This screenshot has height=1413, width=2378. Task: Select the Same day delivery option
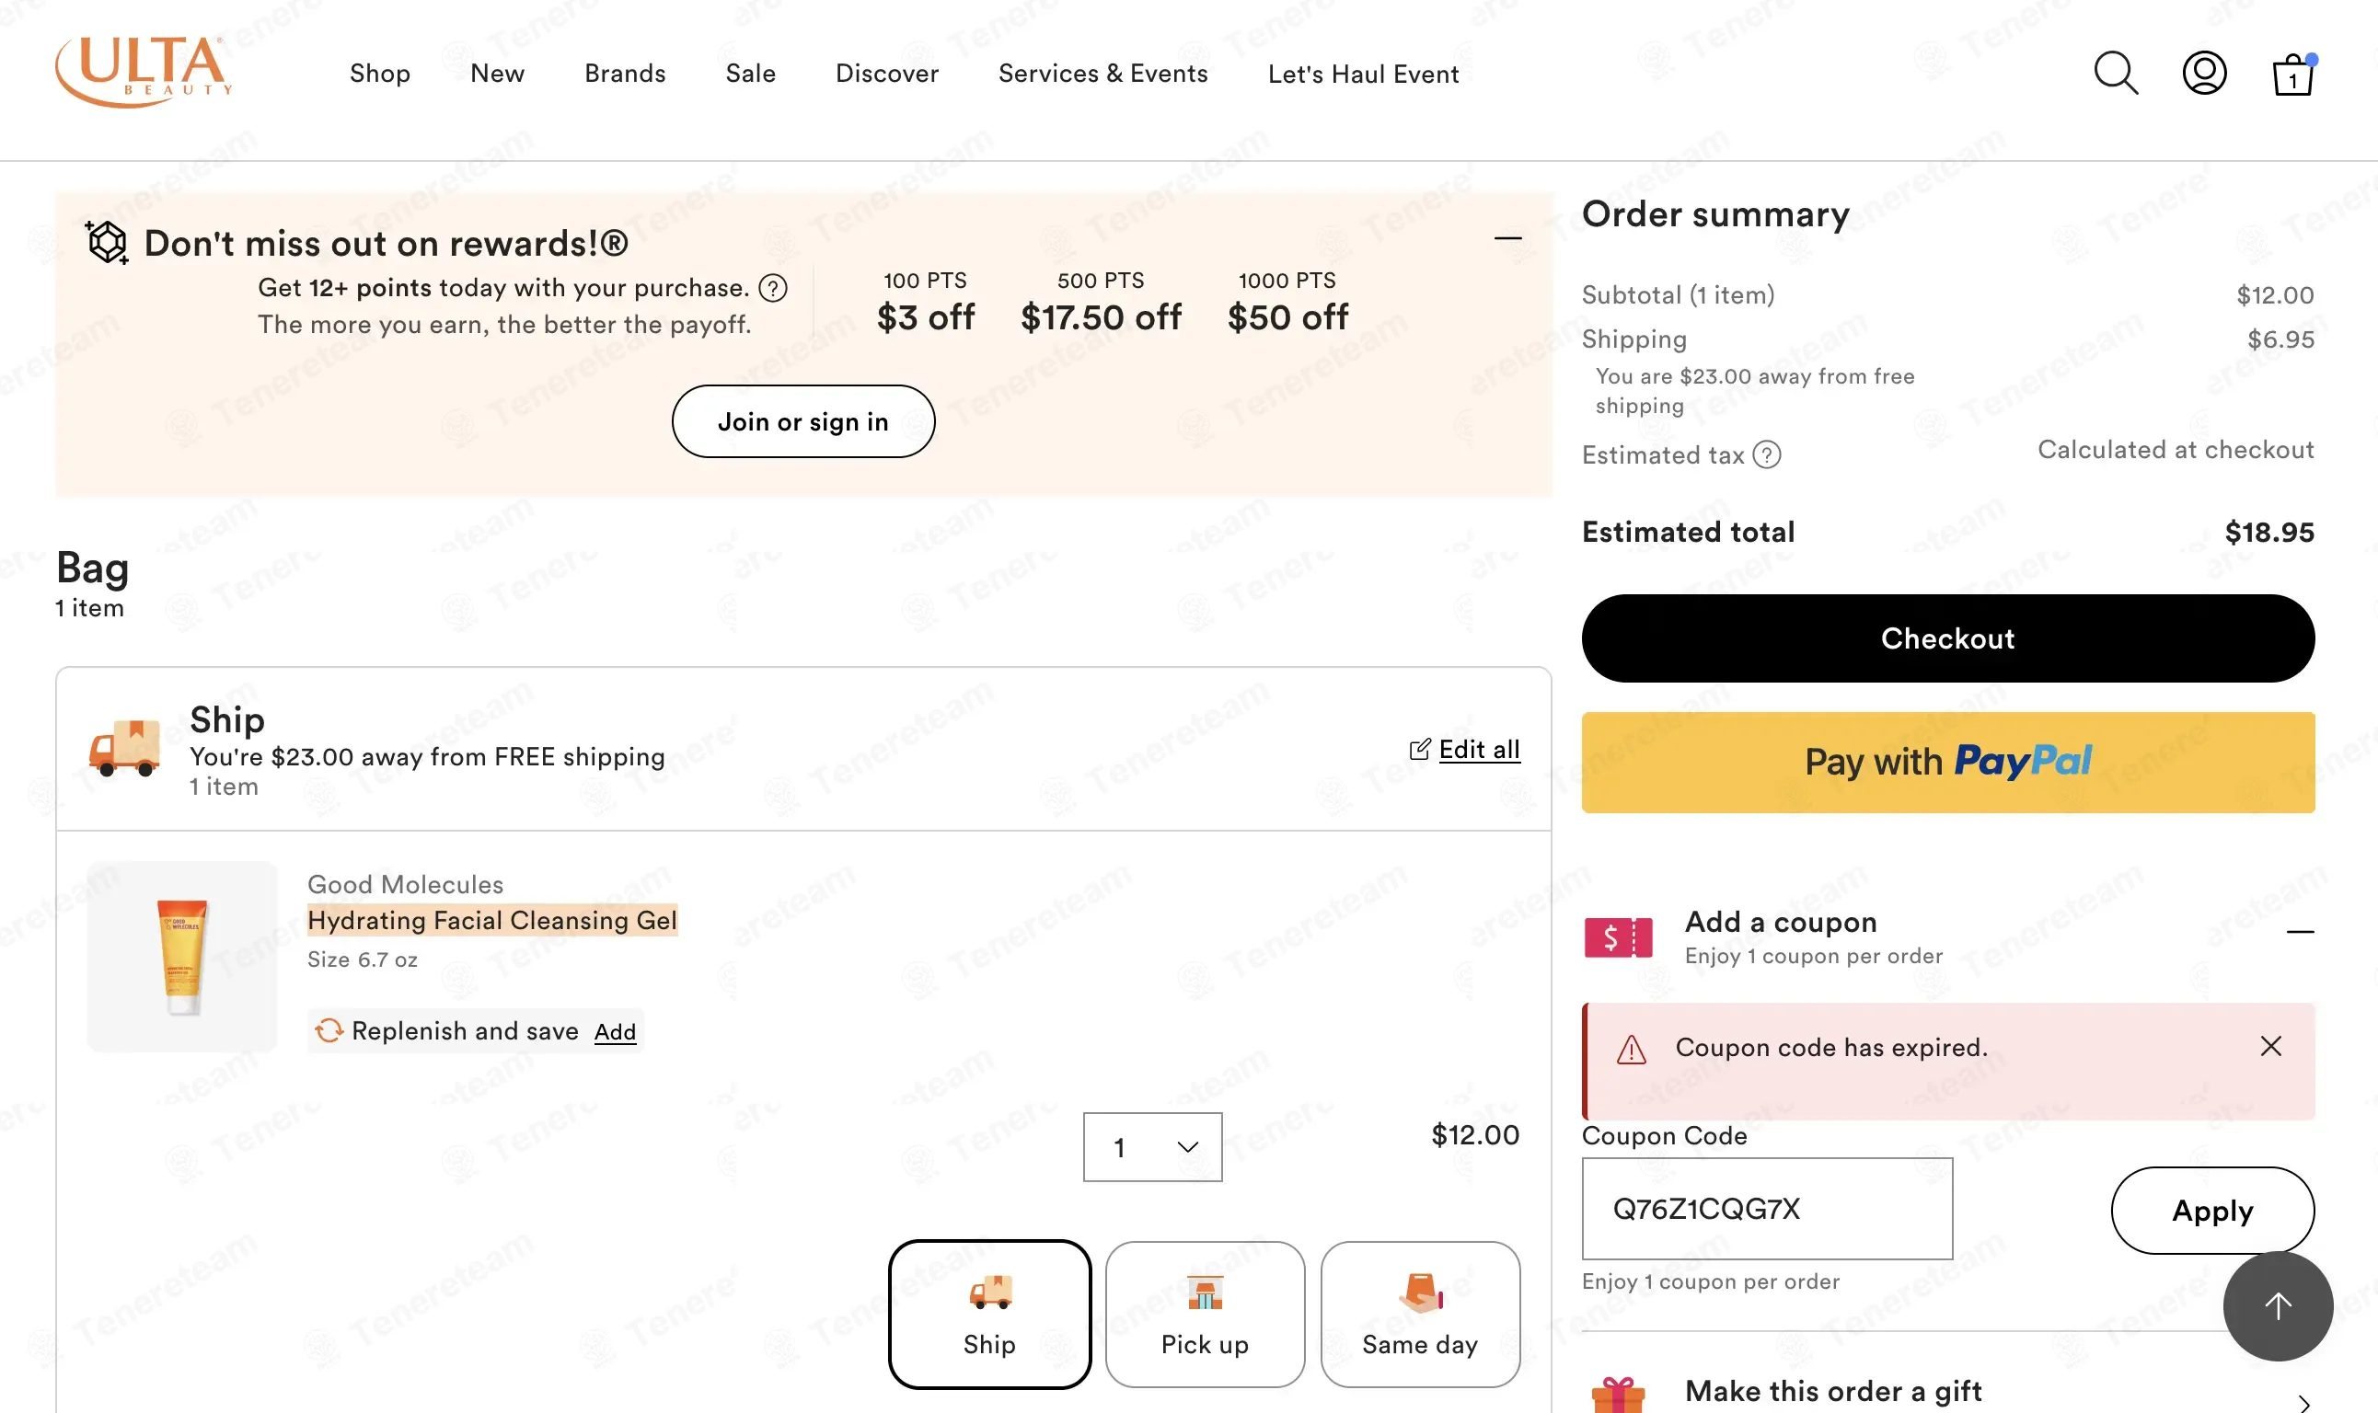(x=1420, y=1314)
